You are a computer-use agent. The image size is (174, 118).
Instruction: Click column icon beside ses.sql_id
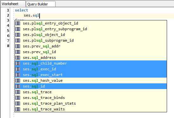[18, 86]
